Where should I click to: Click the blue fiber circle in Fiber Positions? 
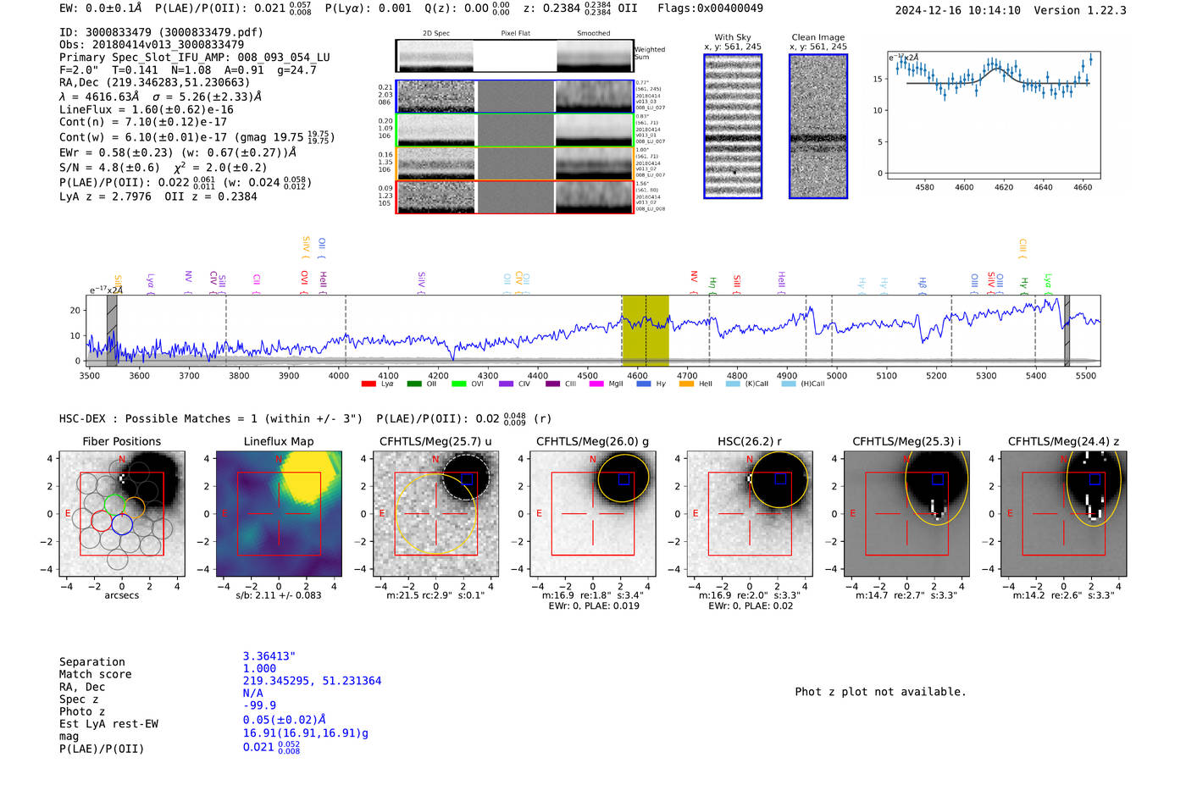[x=122, y=523]
